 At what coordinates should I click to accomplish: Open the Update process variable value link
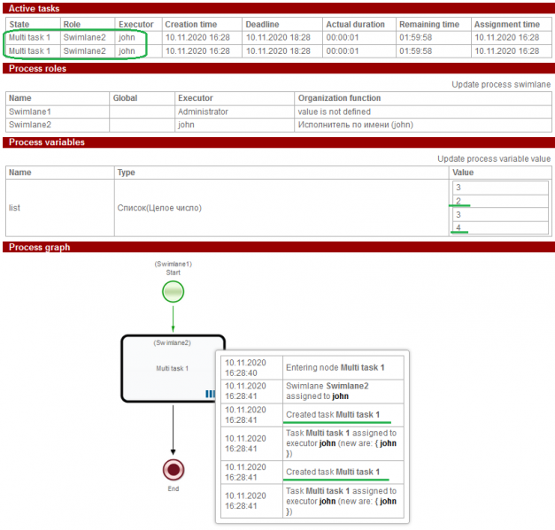pos(494,158)
